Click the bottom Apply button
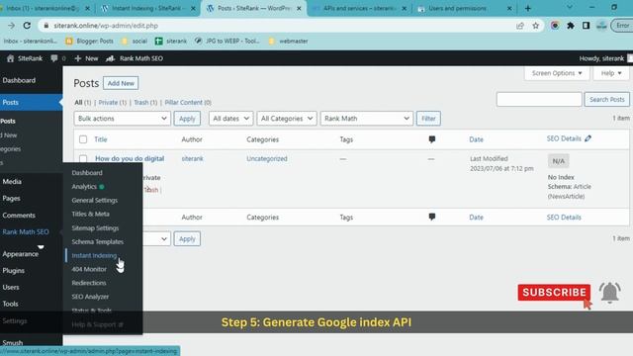Screen dimensions: 633x356 (x=187, y=238)
